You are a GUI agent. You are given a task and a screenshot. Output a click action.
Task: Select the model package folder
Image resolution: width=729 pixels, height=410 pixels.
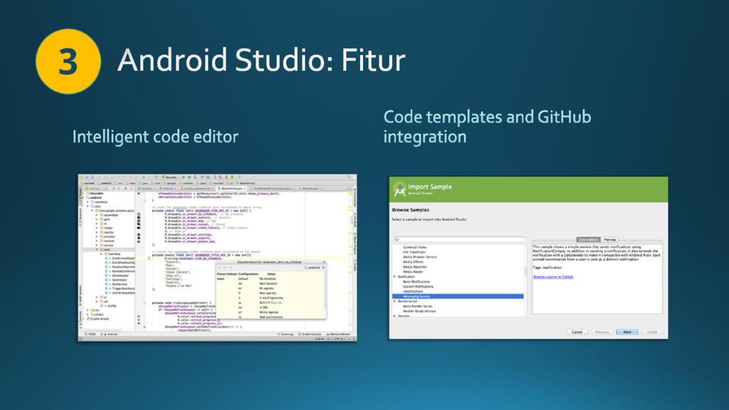(107, 228)
